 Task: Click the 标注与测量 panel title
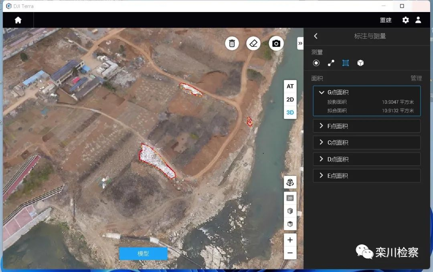(x=370, y=36)
